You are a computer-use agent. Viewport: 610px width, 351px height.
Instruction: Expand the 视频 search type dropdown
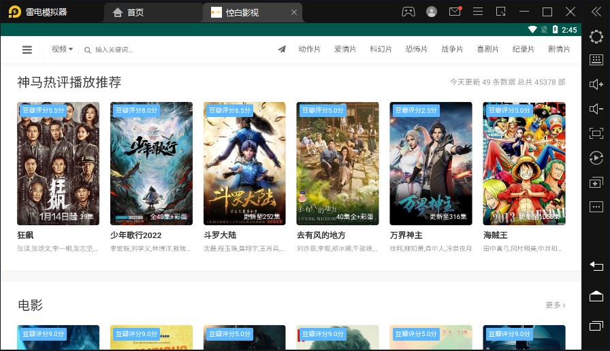pos(62,49)
